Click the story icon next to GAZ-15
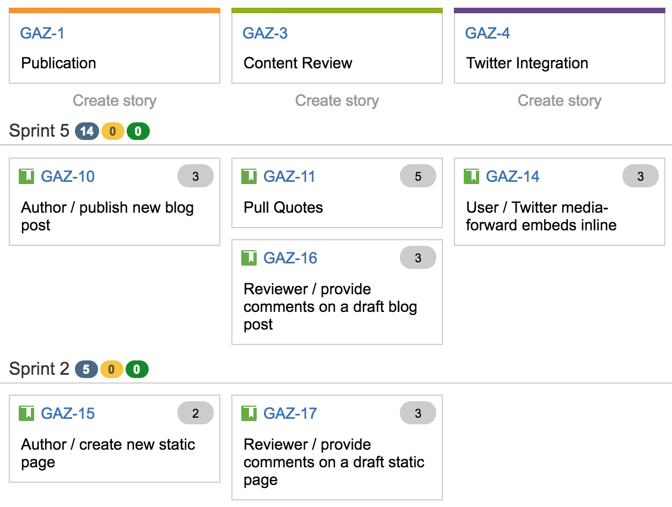This screenshot has height=507, width=672. tap(26, 413)
